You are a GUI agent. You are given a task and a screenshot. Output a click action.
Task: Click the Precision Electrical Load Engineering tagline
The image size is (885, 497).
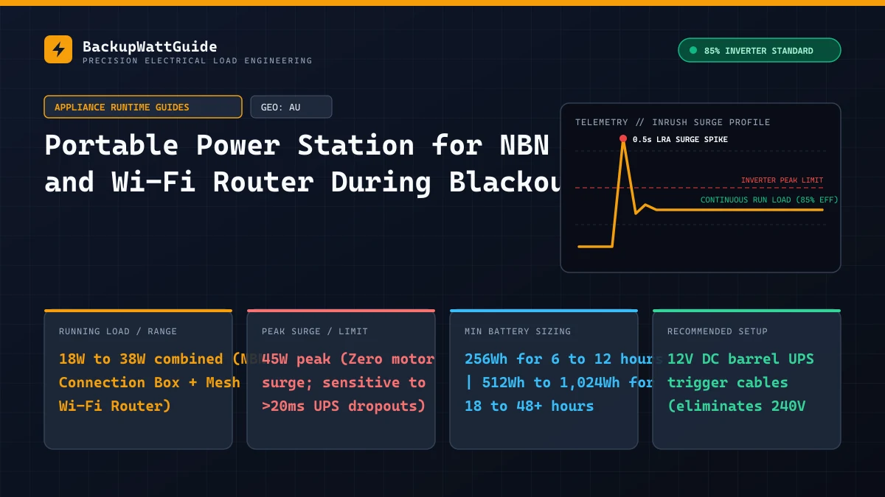pyautogui.click(x=198, y=60)
